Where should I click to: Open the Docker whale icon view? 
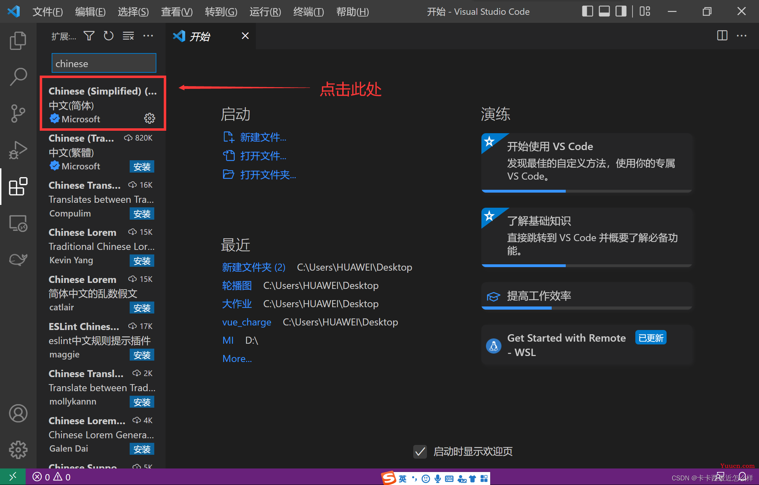[x=18, y=259]
